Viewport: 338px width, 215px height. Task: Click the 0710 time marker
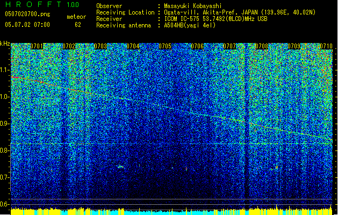click(326, 46)
